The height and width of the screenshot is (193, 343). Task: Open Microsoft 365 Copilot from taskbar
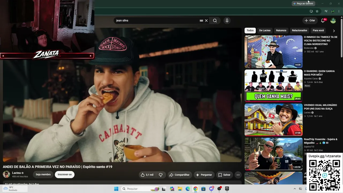(x=172, y=189)
